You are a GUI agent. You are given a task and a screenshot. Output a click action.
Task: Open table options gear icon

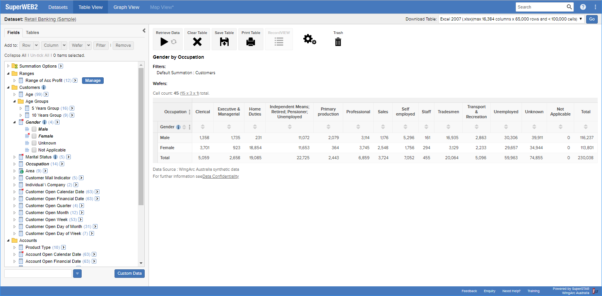[x=310, y=39]
